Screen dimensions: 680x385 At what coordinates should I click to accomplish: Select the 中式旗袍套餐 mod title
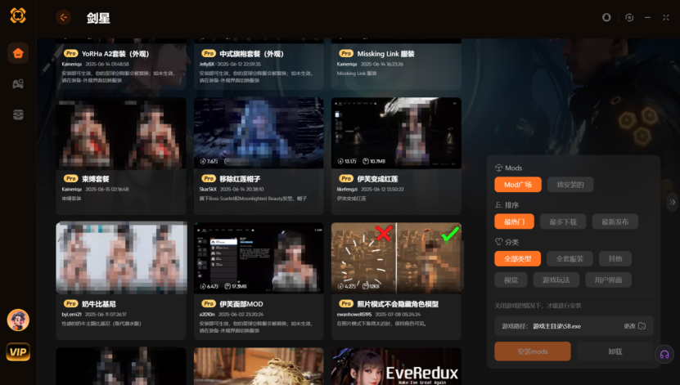(x=251, y=54)
